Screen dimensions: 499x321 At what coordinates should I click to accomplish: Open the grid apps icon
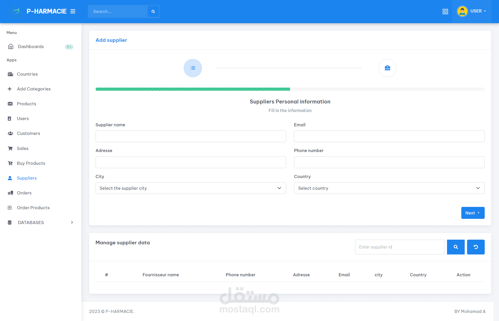click(x=445, y=11)
